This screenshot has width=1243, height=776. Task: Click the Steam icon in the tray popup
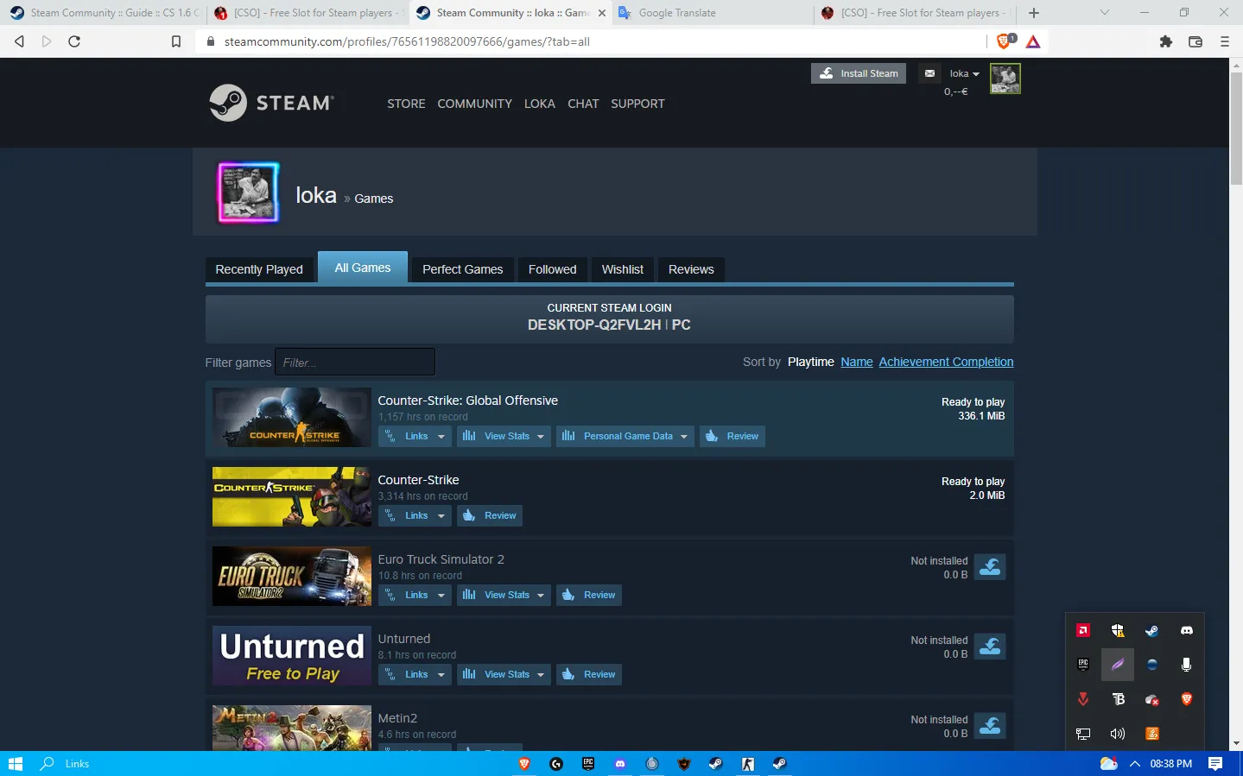pos(1152,631)
